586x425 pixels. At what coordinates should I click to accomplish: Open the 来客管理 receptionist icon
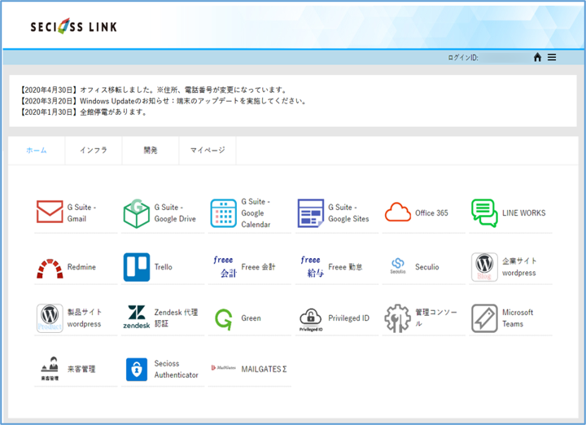coord(50,369)
